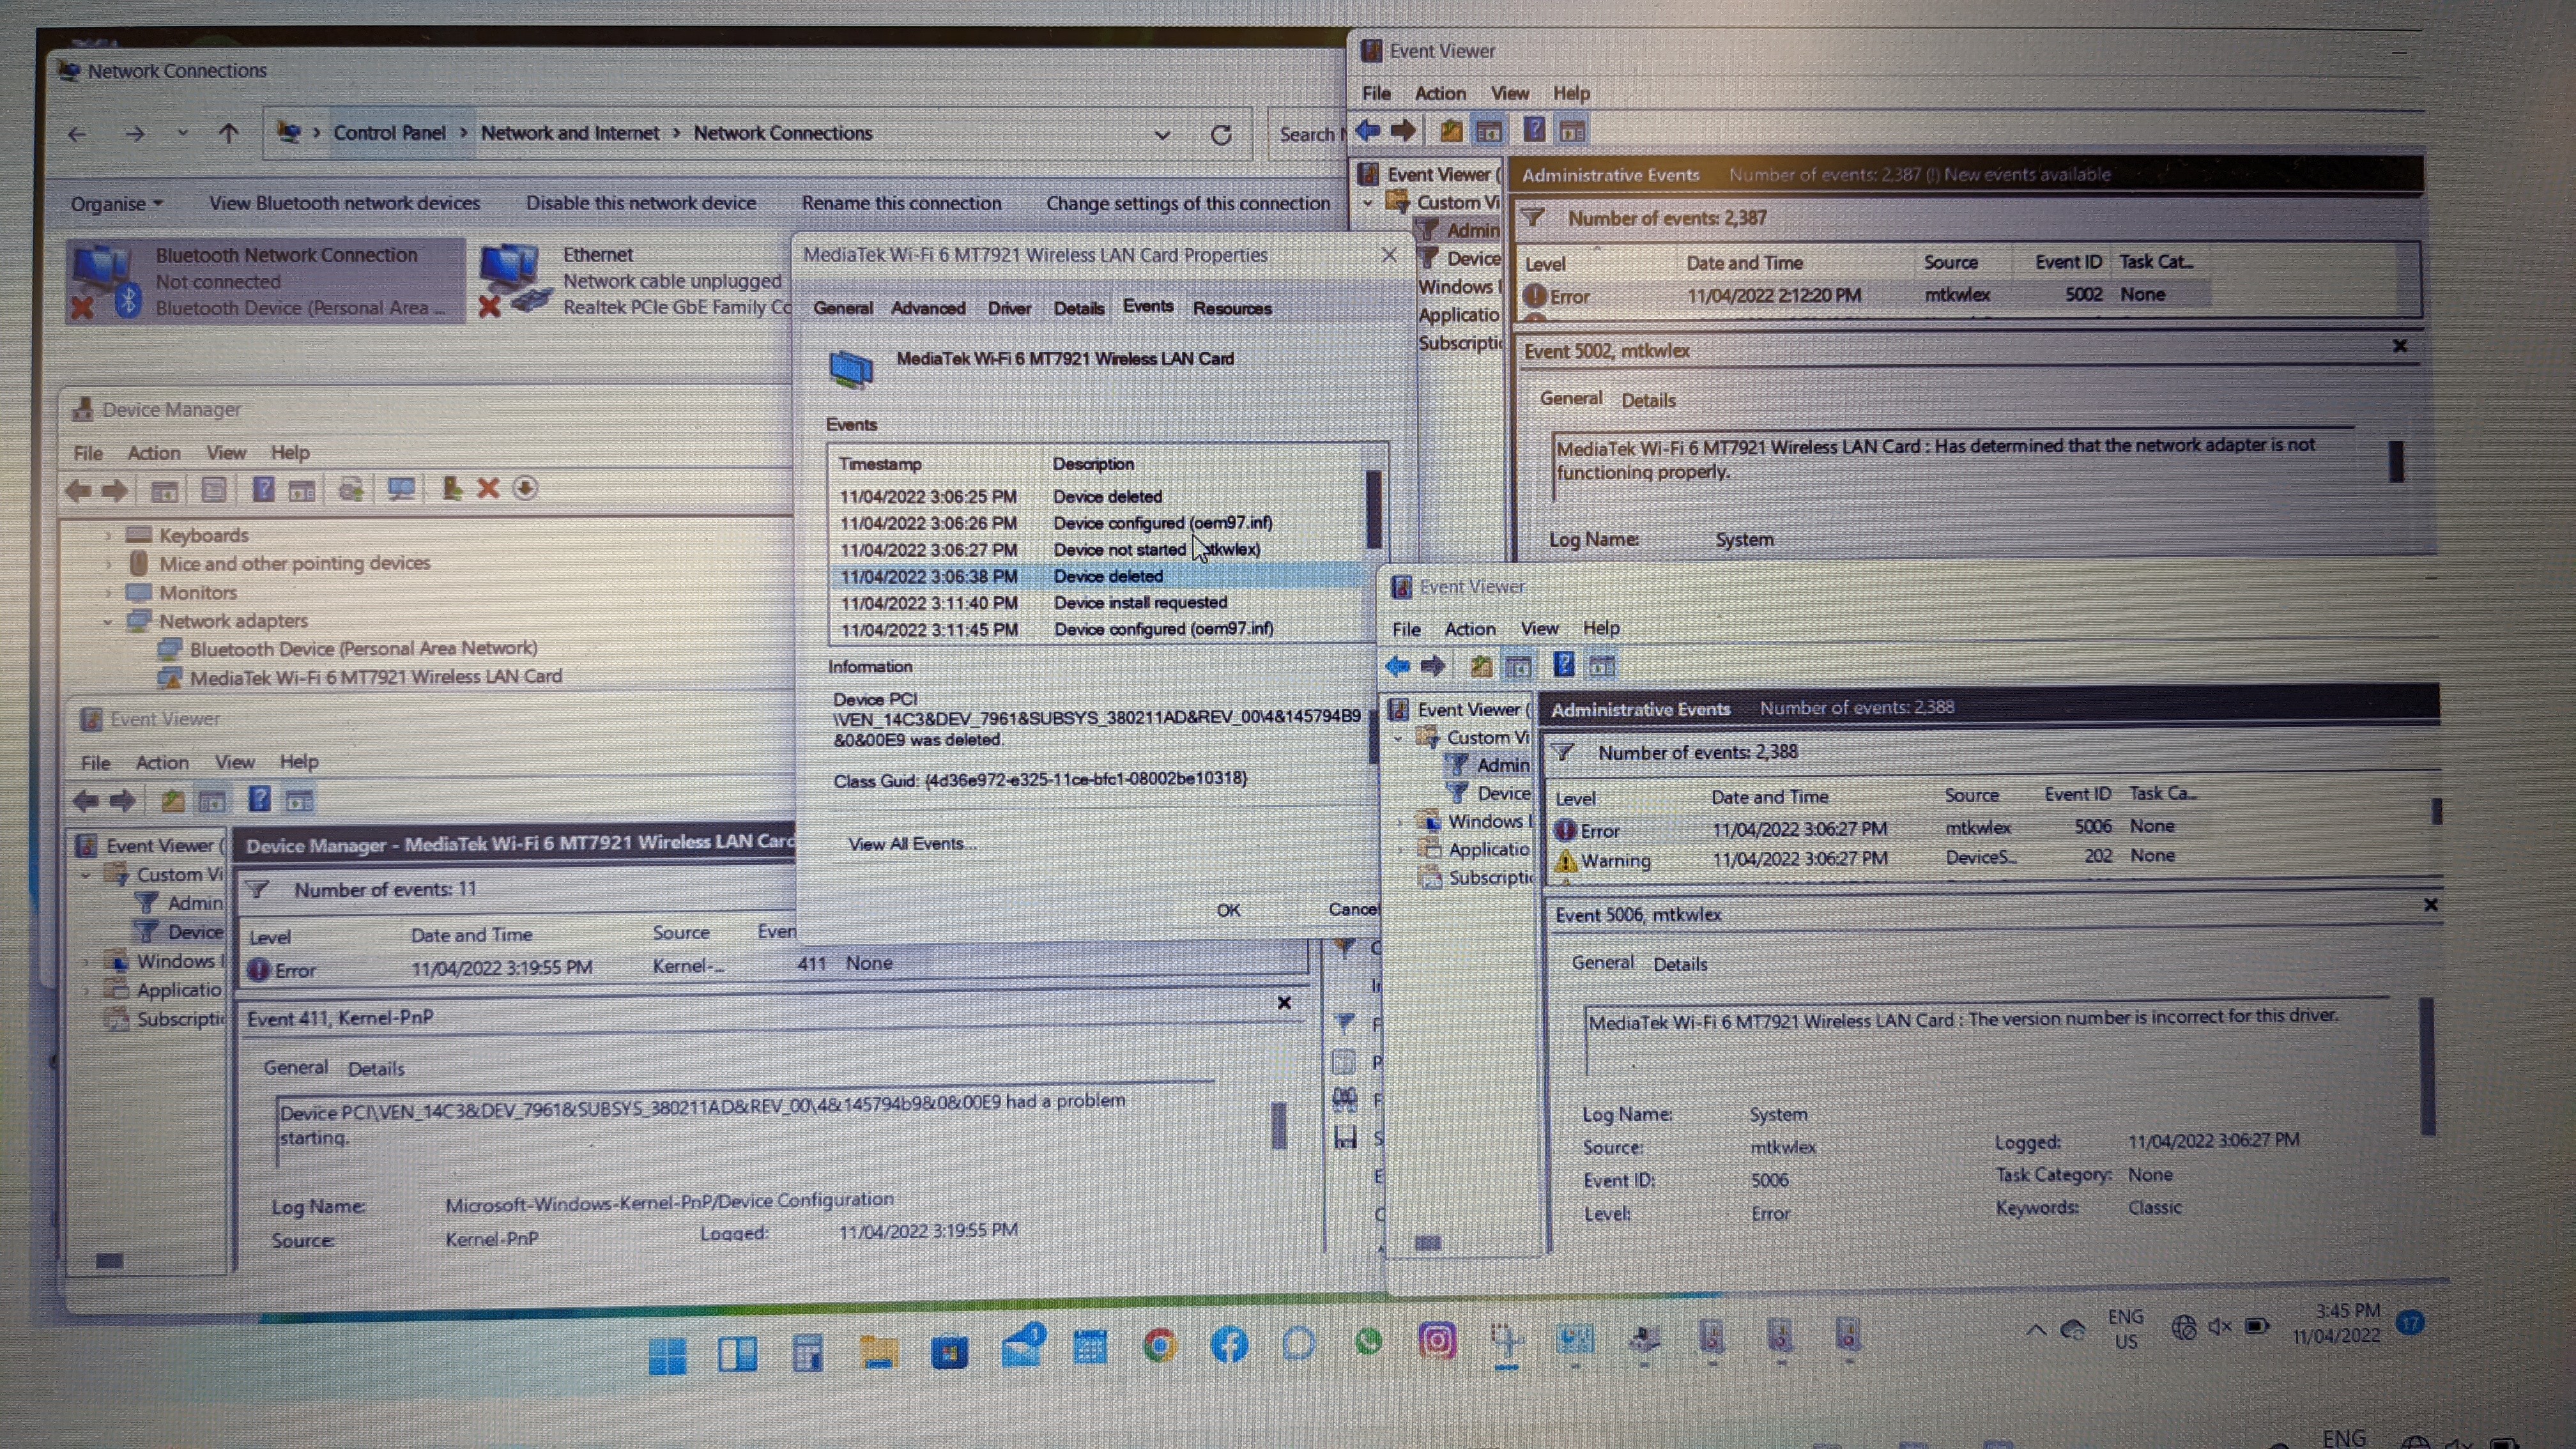This screenshot has height=1449, width=2576.
Task: Click the refresh icon in Network Connections
Action: click(x=1220, y=135)
